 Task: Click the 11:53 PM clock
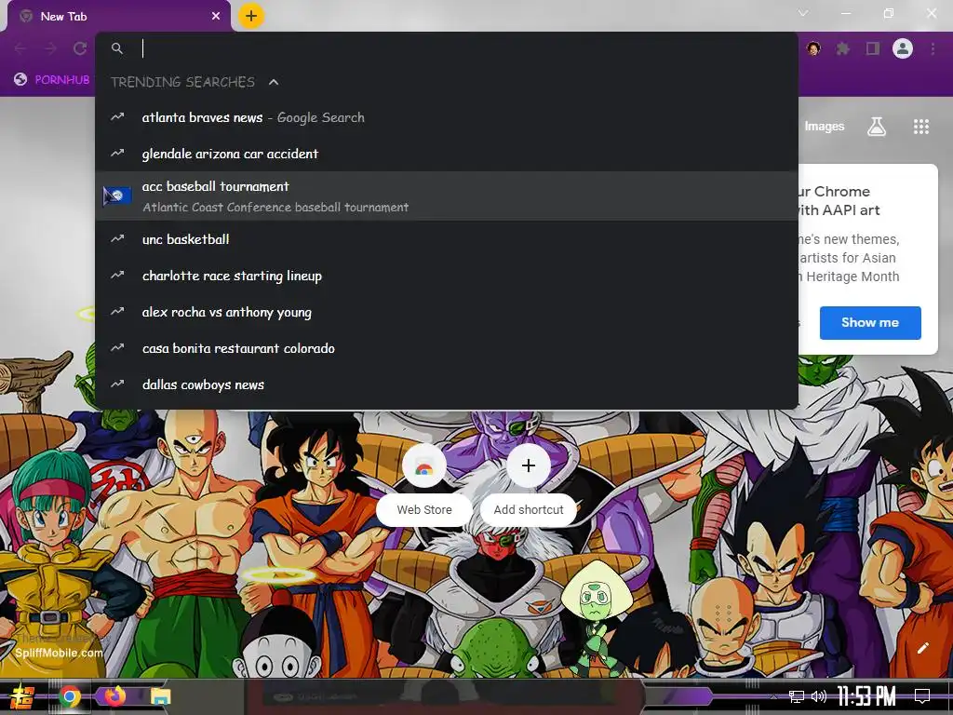click(866, 696)
